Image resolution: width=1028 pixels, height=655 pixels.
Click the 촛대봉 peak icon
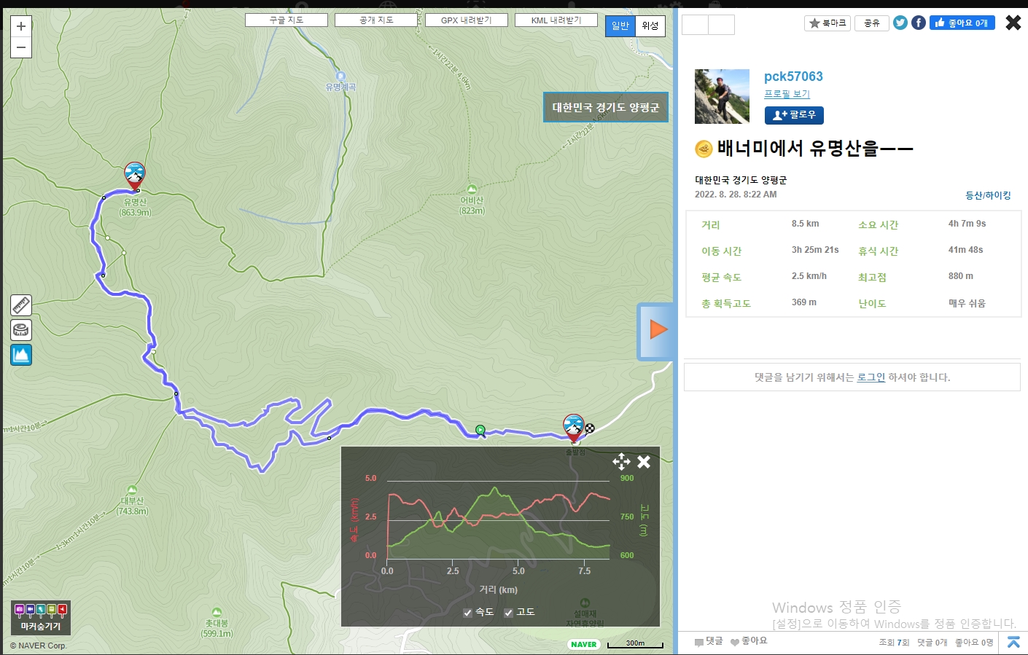click(217, 613)
